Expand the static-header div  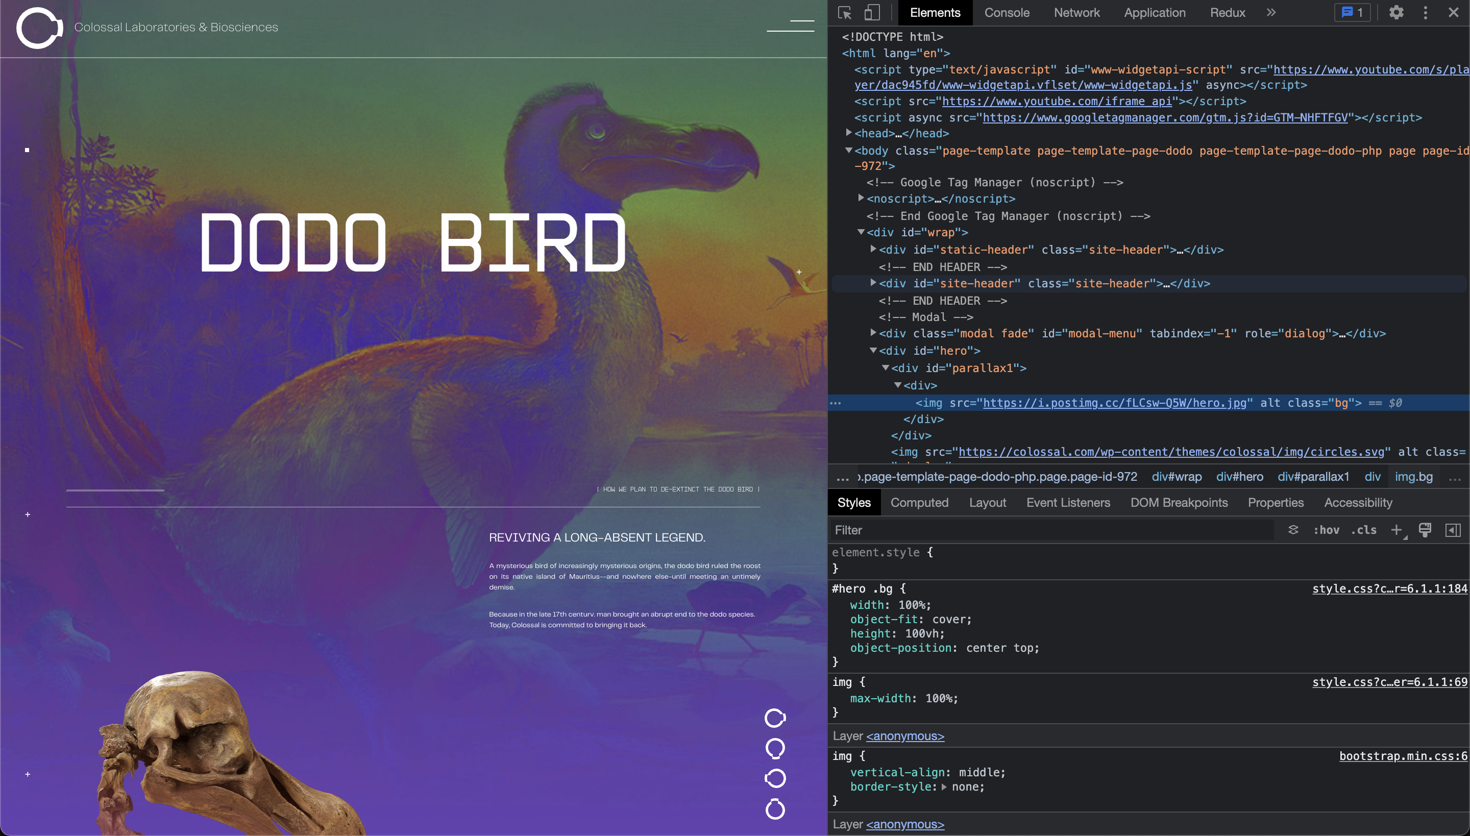point(873,249)
